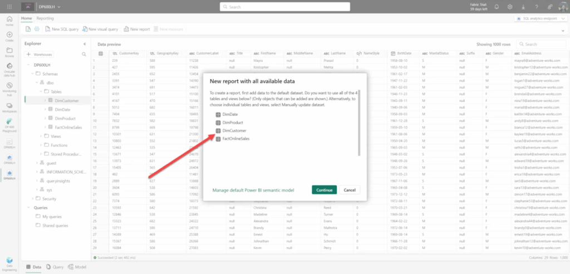Open Monitoring hub in the sidebar
The image size is (570, 274).
(x=9, y=89)
